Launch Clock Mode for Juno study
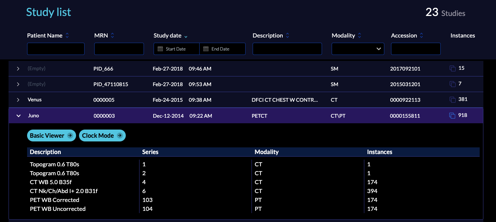 pyautogui.click(x=102, y=136)
